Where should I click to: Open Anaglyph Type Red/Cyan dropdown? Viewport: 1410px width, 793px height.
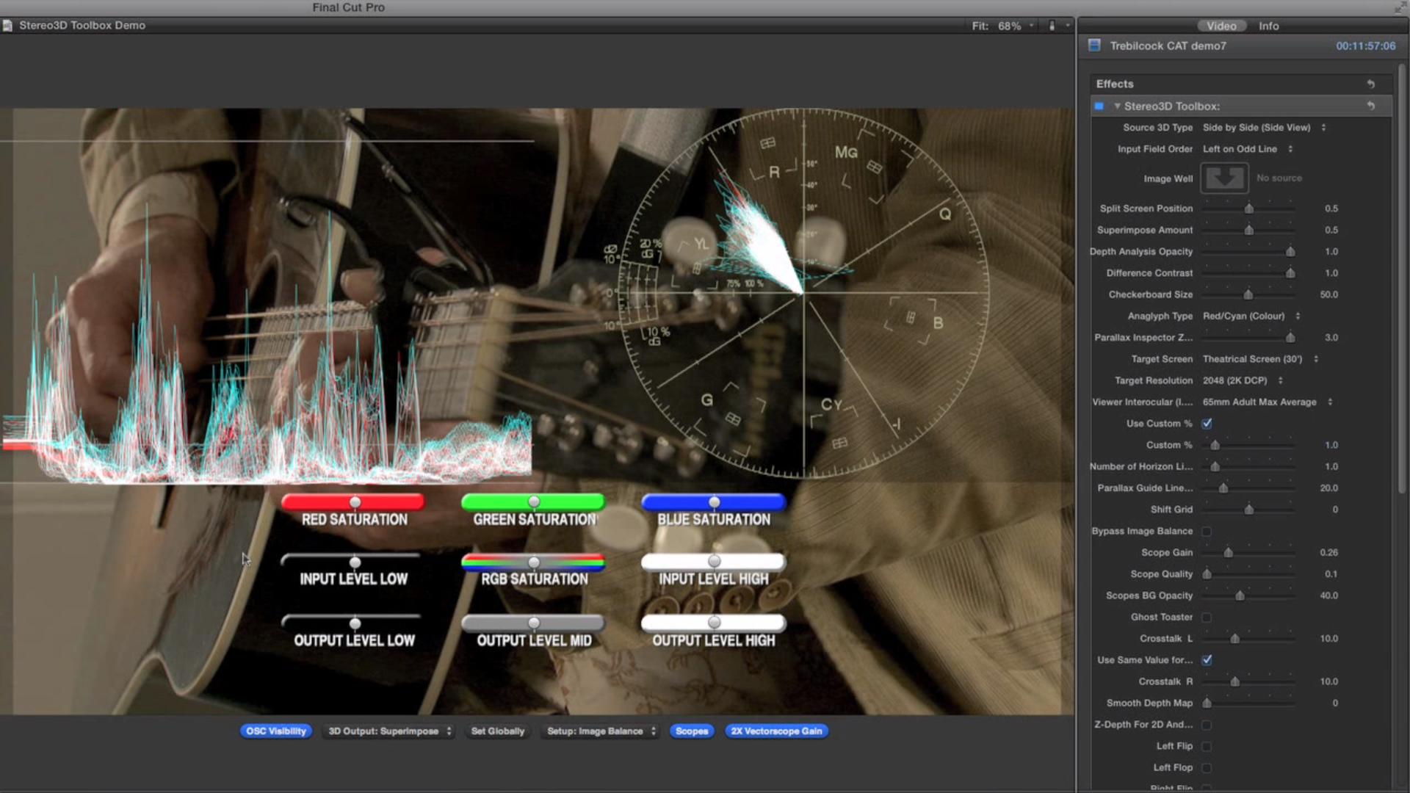tap(1251, 316)
